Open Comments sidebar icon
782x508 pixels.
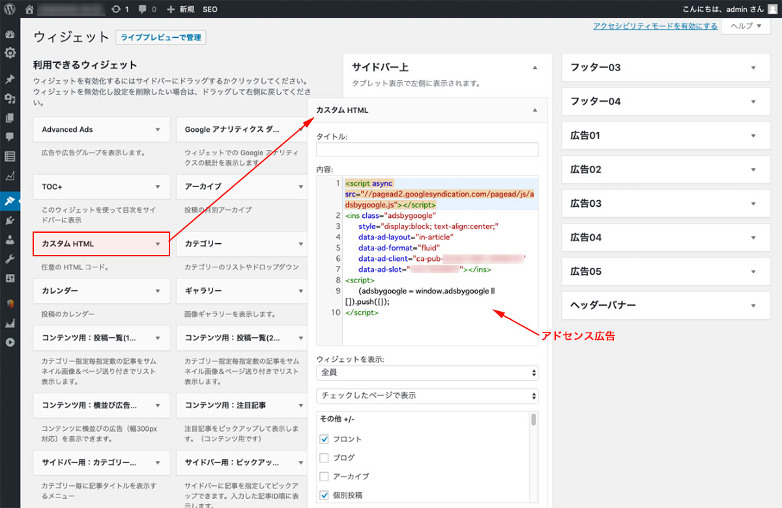pyautogui.click(x=10, y=137)
